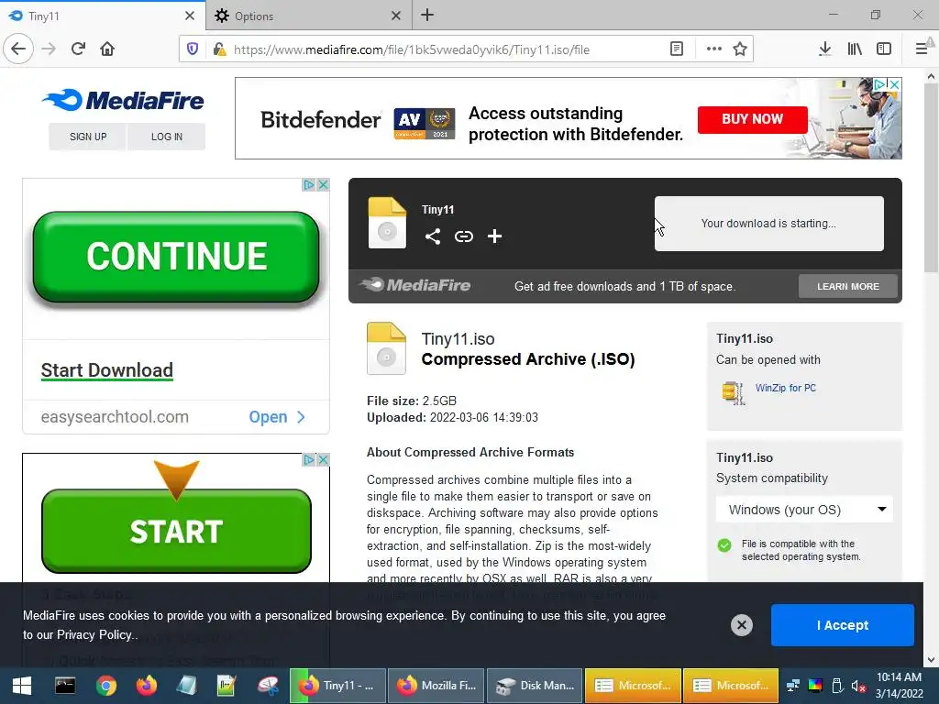The width and height of the screenshot is (939, 704).
Task: Click MediaFire SIGN UP button
Action: (x=88, y=137)
